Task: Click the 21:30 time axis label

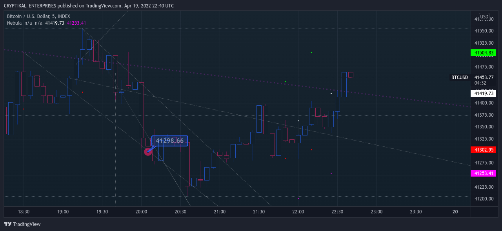Action: click(259, 212)
